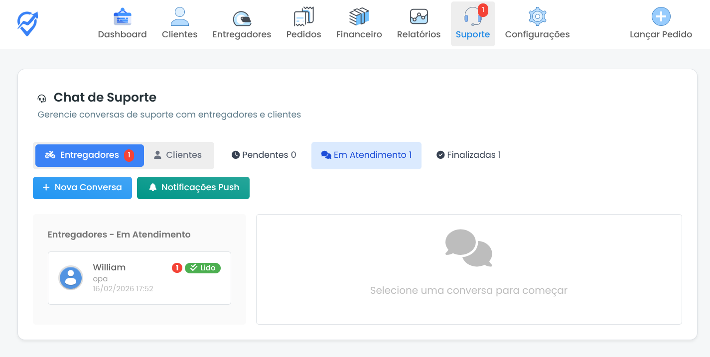Select the Em Atendimento filter tab
Screen dimensions: 710x357
(x=366, y=155)
